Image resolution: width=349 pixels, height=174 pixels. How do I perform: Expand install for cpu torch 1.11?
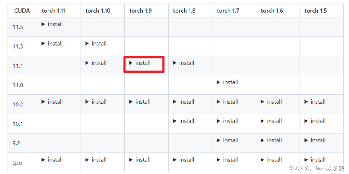pyautogui.click(x=52, y=160)
